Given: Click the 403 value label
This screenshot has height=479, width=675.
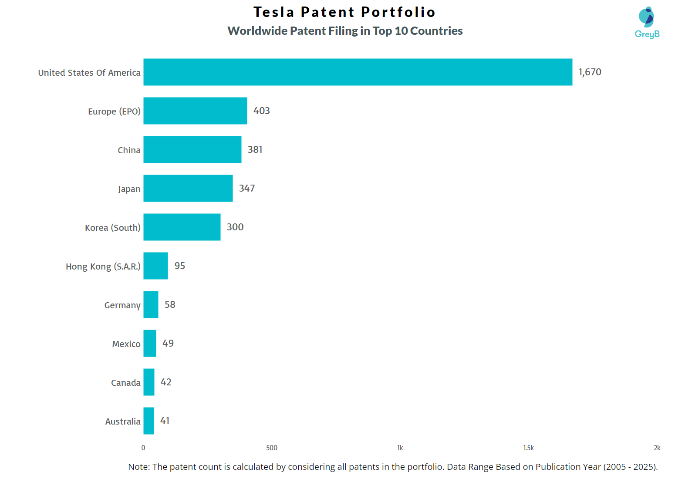Looking at the screenshot, I should click(x=261, y=111).
